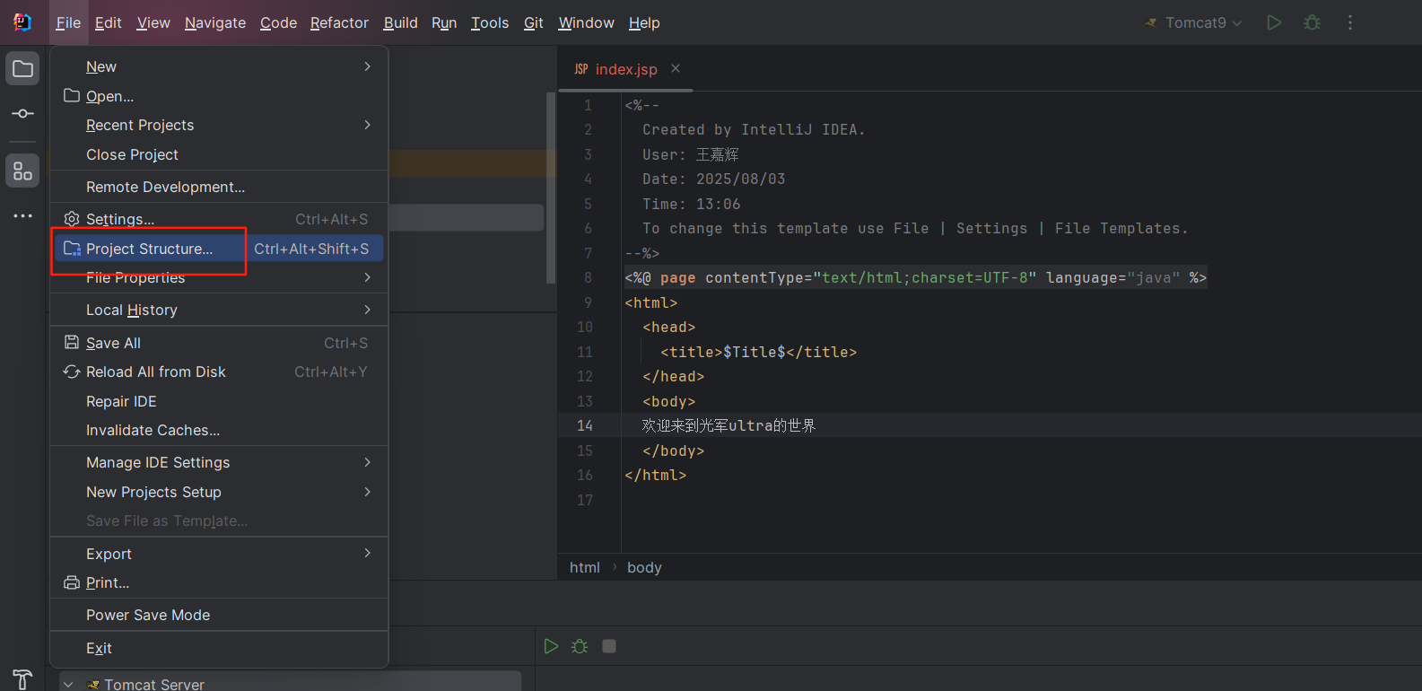Open the Tools menu
The width and height of the screenshot is (1422, 691).
point(490,22)
